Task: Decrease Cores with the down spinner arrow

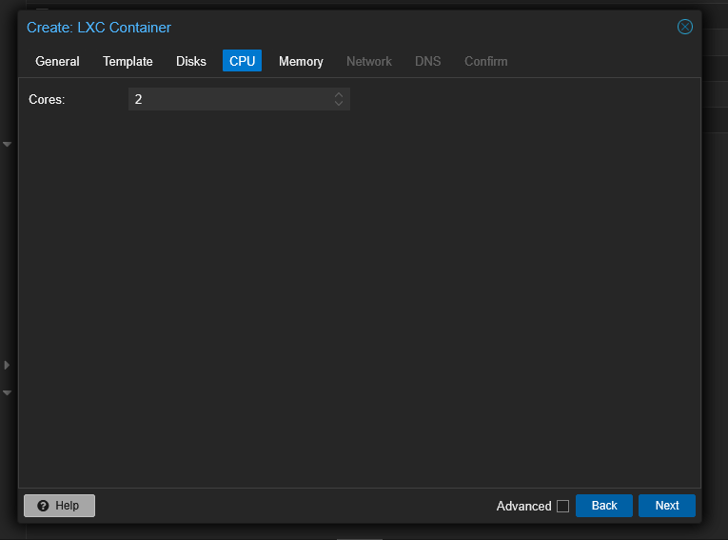Action: pos(339,103)
